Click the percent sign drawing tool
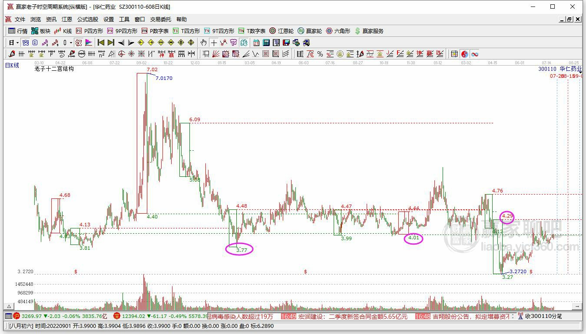Screen dimensions: 586x334 (x=320, y=54)
